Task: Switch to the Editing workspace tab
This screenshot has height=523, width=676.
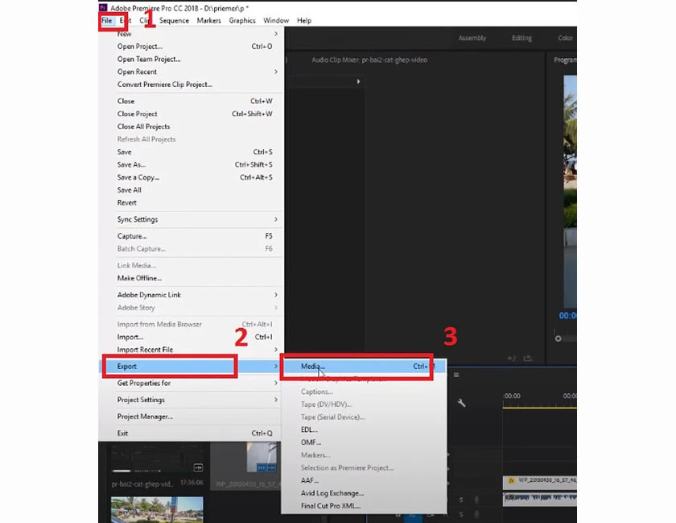Action: [x=521, y=37]
